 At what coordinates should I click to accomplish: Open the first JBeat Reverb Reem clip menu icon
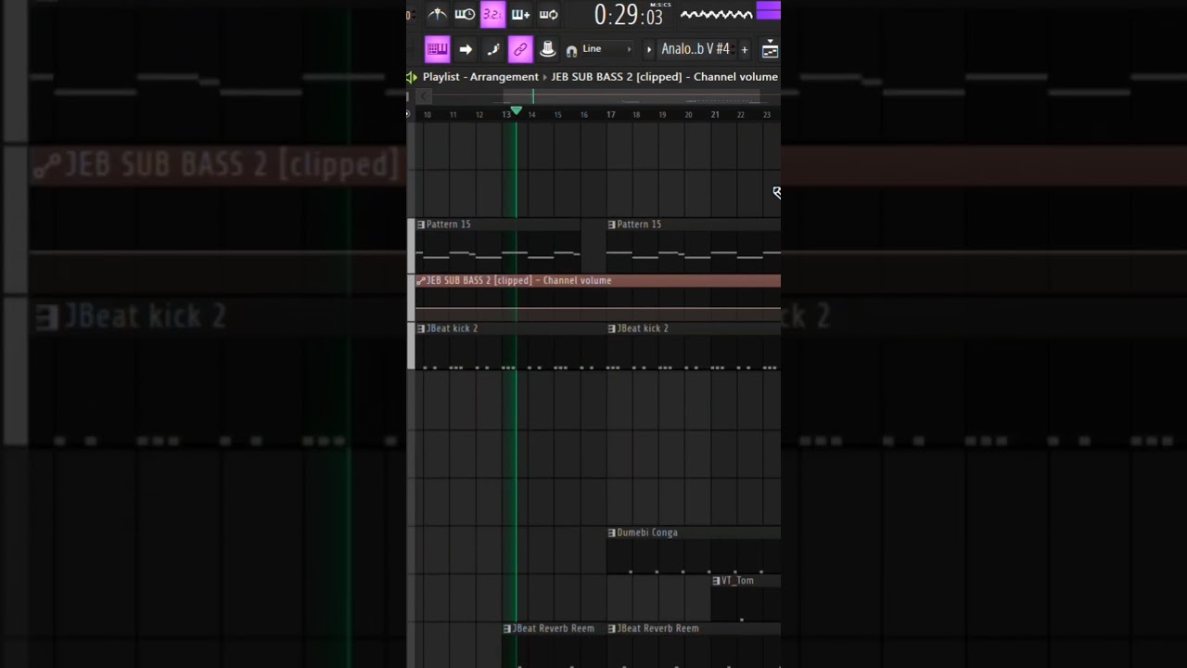(507, 628)
